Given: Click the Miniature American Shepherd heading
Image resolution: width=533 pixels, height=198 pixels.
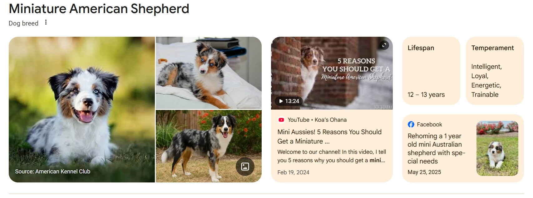Looking at the screenshot, I should pyautogui.click(x=99, y=9).
